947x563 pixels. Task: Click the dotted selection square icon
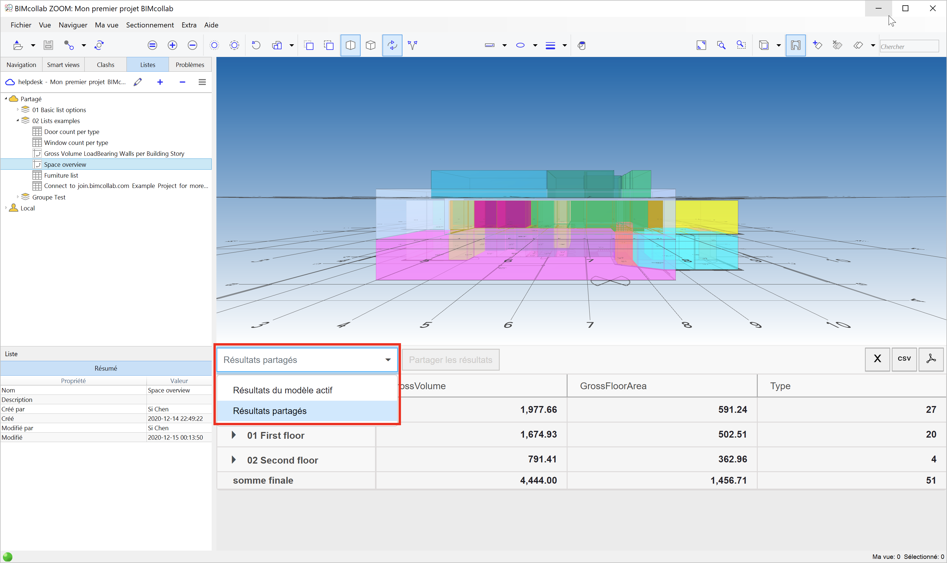[x=309, y=45]
